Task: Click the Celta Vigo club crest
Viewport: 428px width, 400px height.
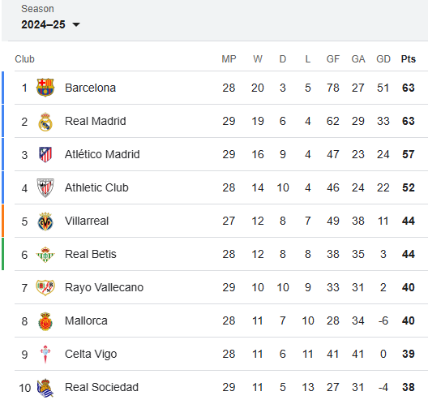Action: [x=45, y=355]
